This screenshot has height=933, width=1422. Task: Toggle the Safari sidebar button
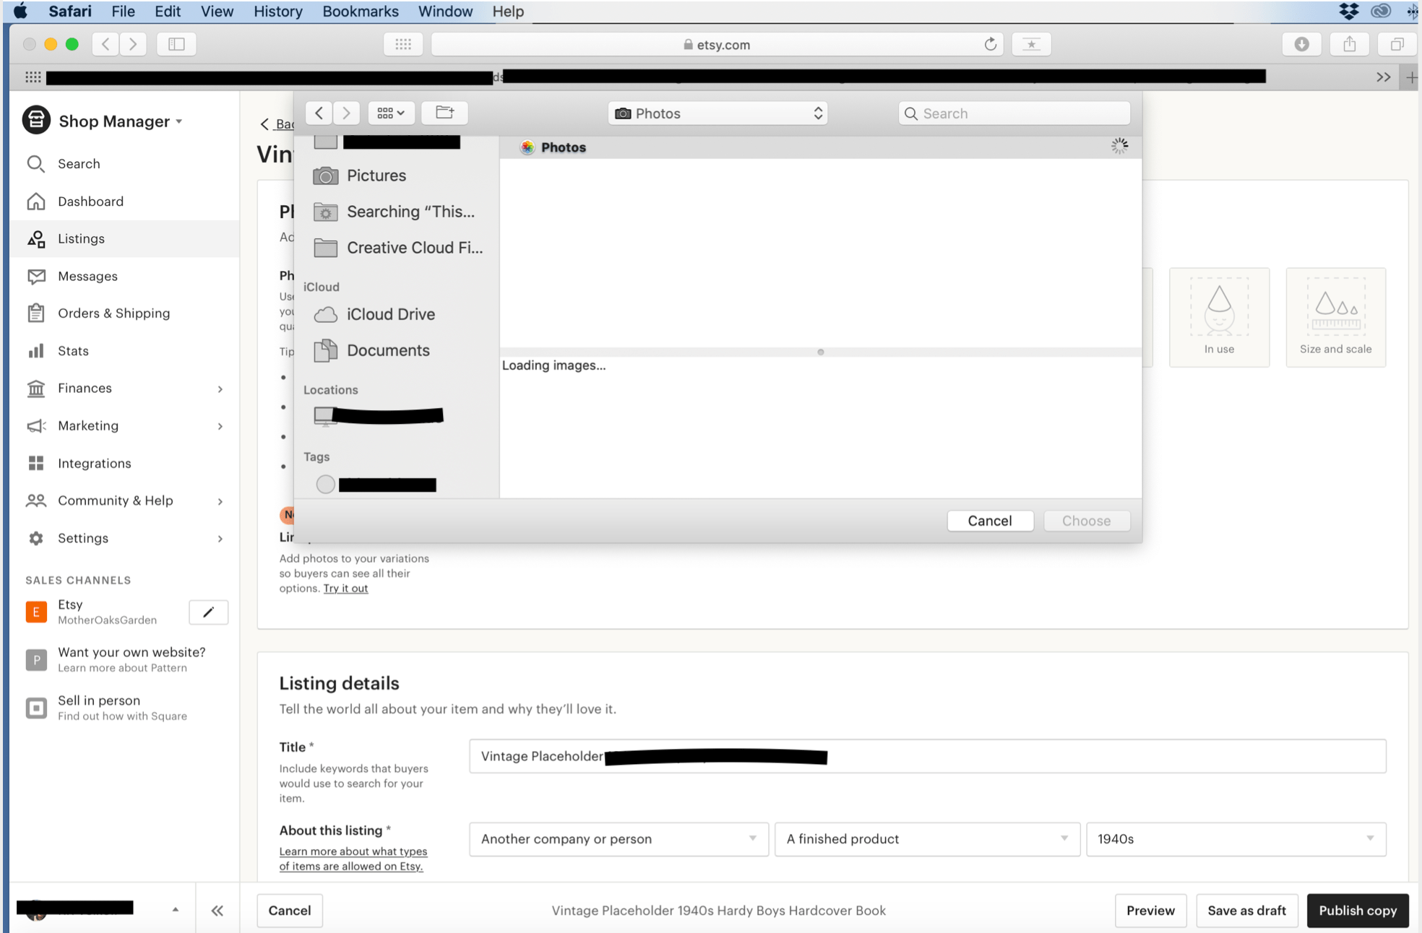[176, 44]
